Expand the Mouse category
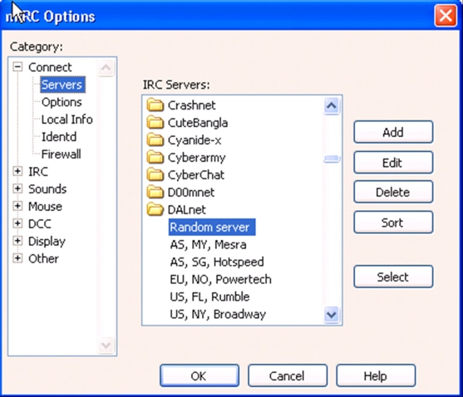This screenshot has width=463, height=397. click(18, 206)
